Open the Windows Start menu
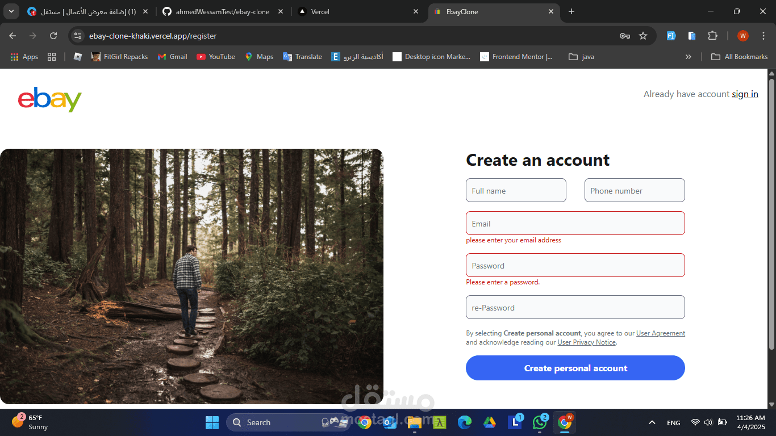The image size is (776, 436). click(212, 422)
